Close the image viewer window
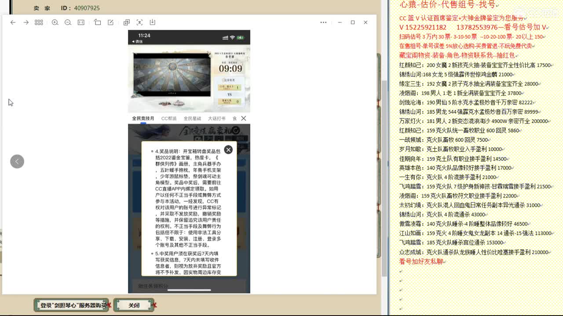Image resolution: width=563 pixels, height=316 pixels. pos(366,22)
